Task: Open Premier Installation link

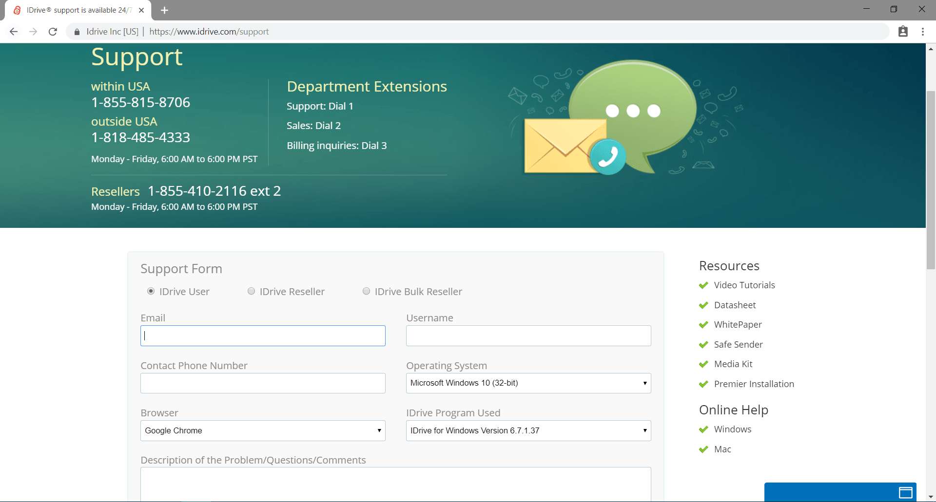Action: coord(754,384)
